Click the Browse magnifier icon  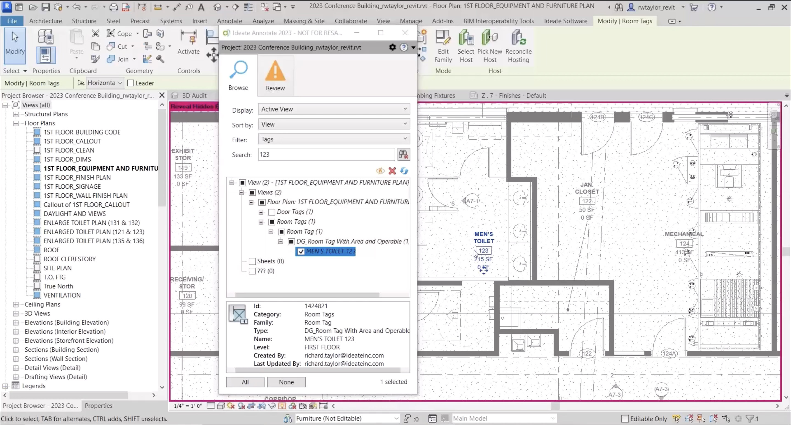[x=238, y=70]
